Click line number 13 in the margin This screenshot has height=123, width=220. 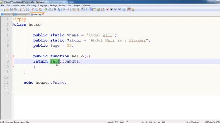click(6, 82)
